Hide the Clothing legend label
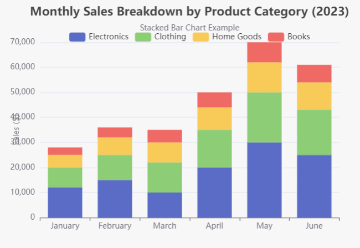Viewport: 360px width, 248px height. 170,37
